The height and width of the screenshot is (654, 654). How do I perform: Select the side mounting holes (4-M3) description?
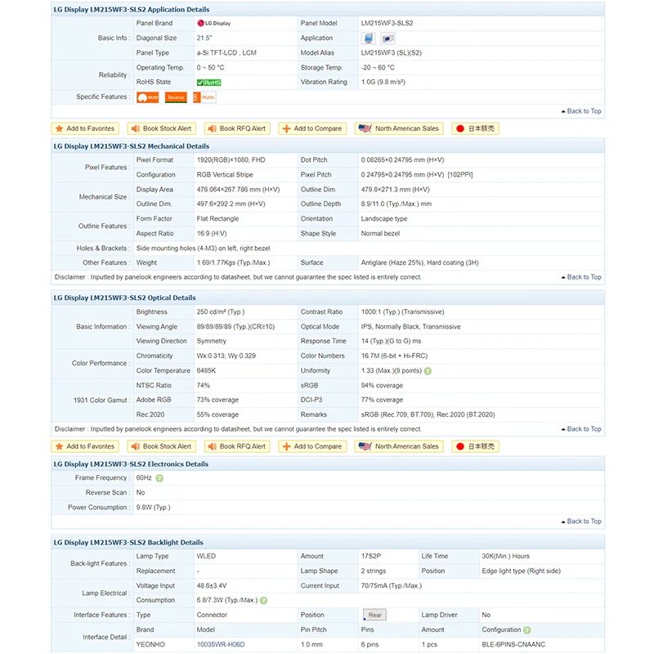click(203, 249)
